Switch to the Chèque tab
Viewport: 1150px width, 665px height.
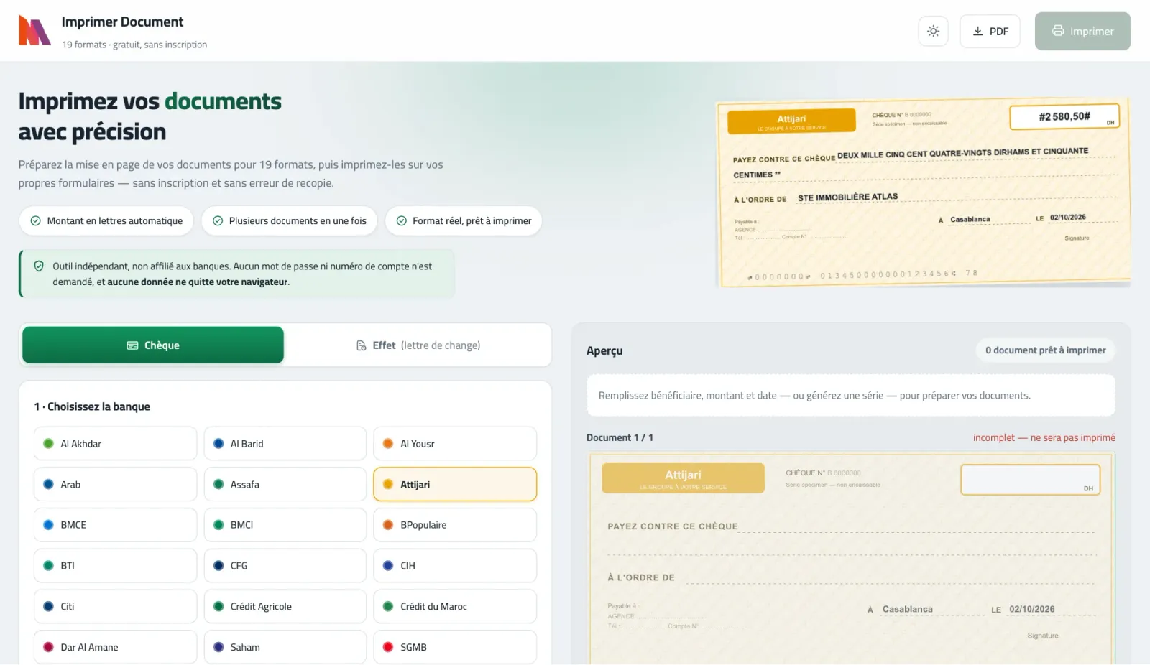coord(153,345)
